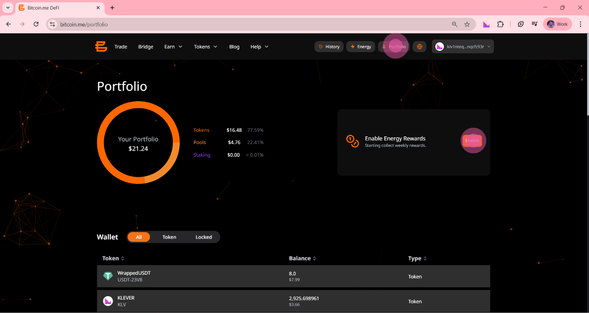Open the Bridge menu item
The width and height of the screenshot is (589, 313).
pos(146,47)
